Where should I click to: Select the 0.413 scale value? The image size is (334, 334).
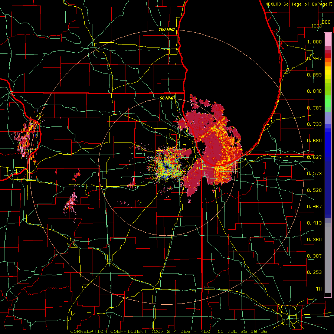[x=314, y=223]
